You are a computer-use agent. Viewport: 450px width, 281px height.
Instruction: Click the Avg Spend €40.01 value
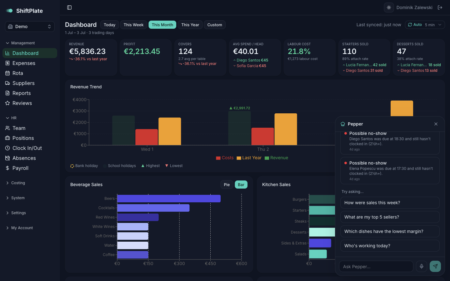246,52
